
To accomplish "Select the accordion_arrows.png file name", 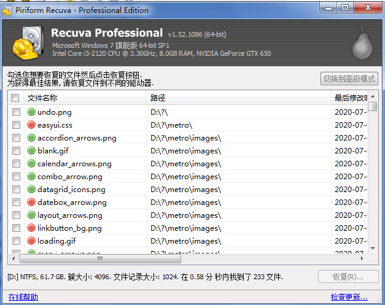I will coord(77,138).
